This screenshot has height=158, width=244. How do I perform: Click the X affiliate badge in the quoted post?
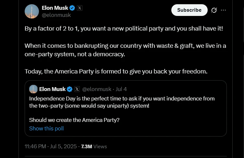point(77,89)
